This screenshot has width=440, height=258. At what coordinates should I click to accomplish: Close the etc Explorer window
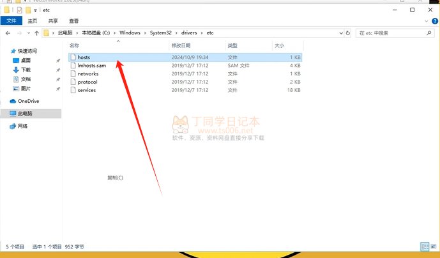pyautogui.click(x=430, y=10)
